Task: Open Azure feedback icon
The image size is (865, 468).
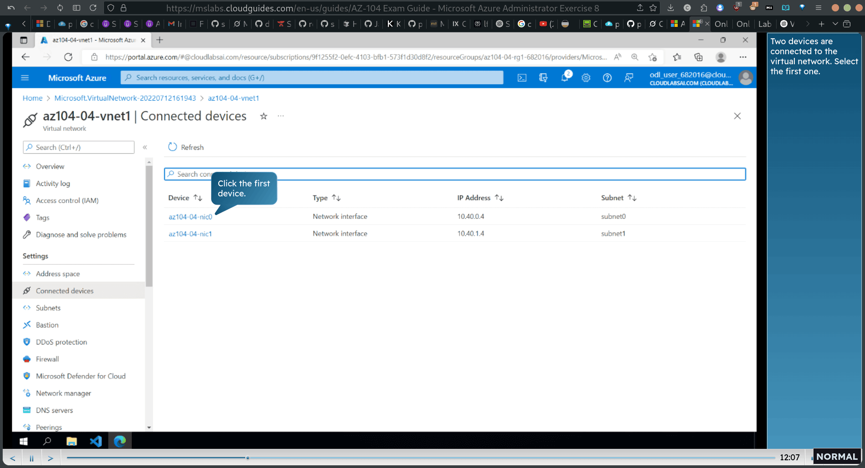Action: pos(628,78)
